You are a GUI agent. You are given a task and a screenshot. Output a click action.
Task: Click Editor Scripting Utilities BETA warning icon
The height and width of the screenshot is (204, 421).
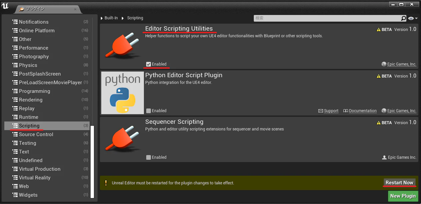pos(379,30)
